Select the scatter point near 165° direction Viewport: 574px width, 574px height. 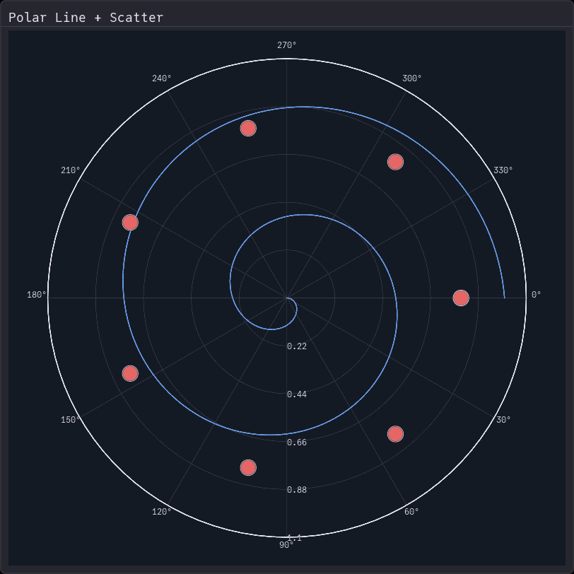(x=130, y=373)
